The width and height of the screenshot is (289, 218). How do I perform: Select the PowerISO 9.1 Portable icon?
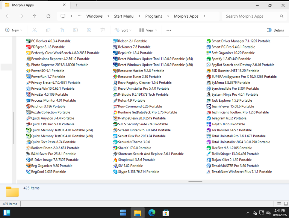[x=28, y=71]
